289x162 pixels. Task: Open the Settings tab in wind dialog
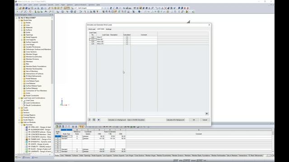point(108,29)
